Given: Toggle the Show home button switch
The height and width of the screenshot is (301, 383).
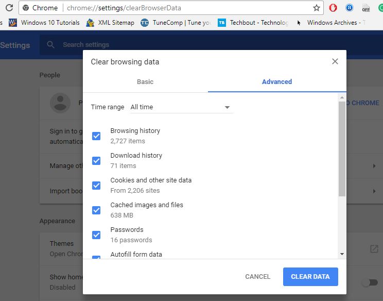Looking at the screenshot, I should tap(369, 282).
